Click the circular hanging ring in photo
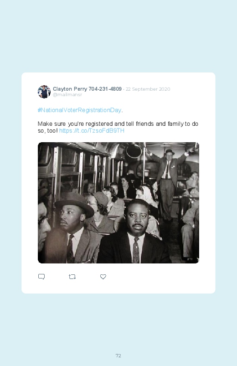 (134, 150)
